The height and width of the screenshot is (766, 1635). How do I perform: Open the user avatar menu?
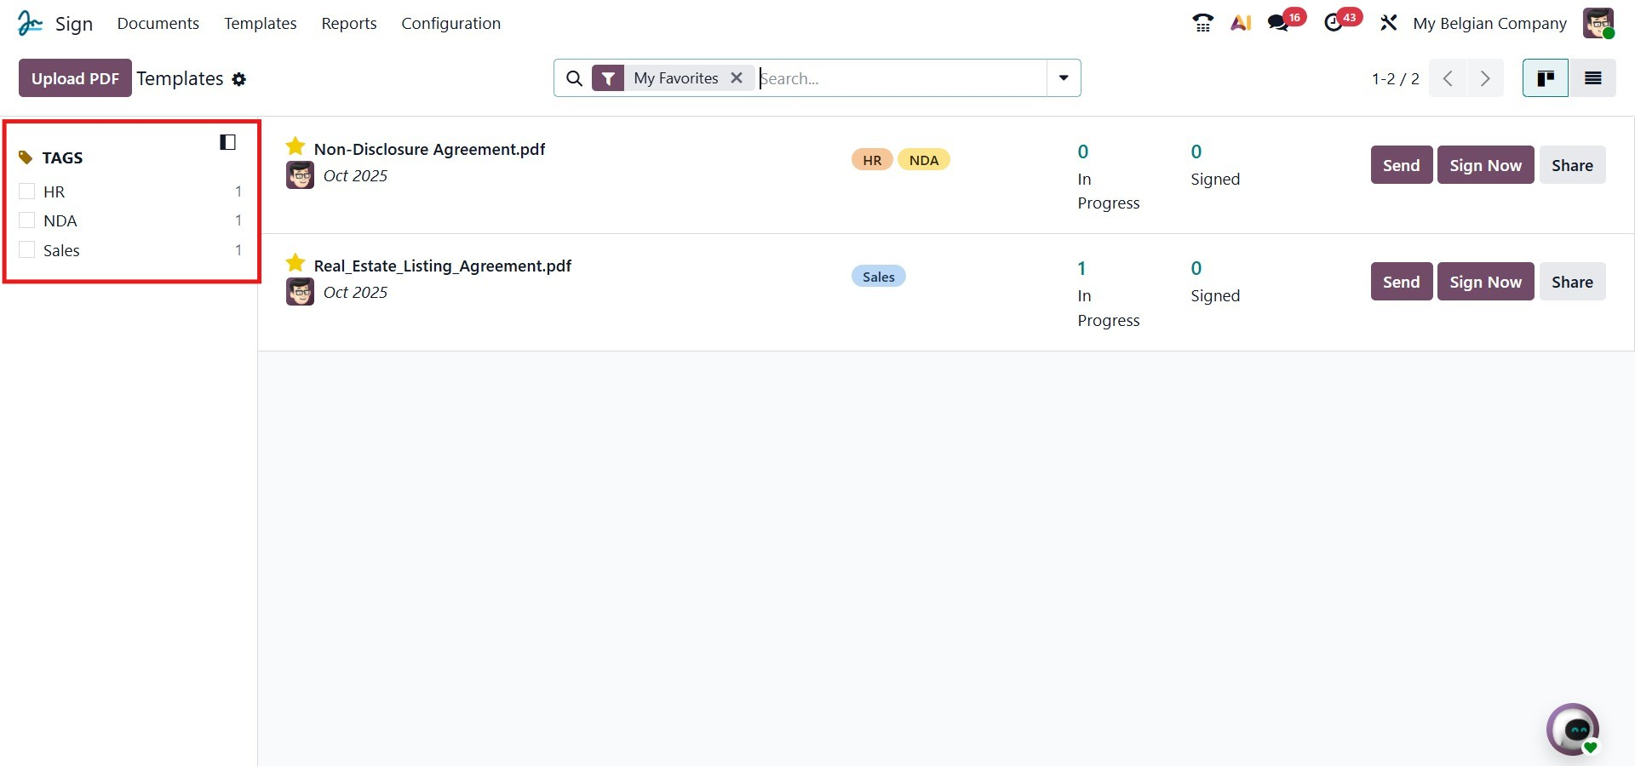click(x=1598, y=23)
